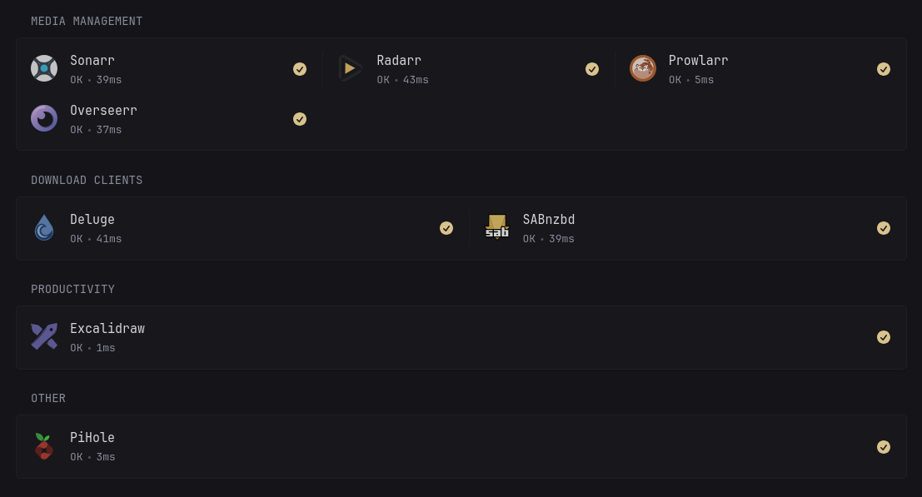Viewport: 922px width, 497px height.
Task: Collapse the OTHER section
Action: [x=47, y=398]
